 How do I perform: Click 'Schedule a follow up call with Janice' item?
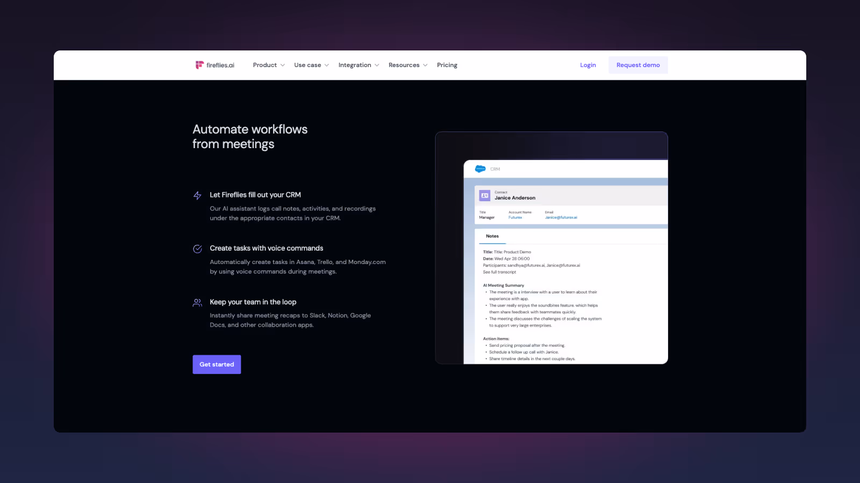(524, 352)
